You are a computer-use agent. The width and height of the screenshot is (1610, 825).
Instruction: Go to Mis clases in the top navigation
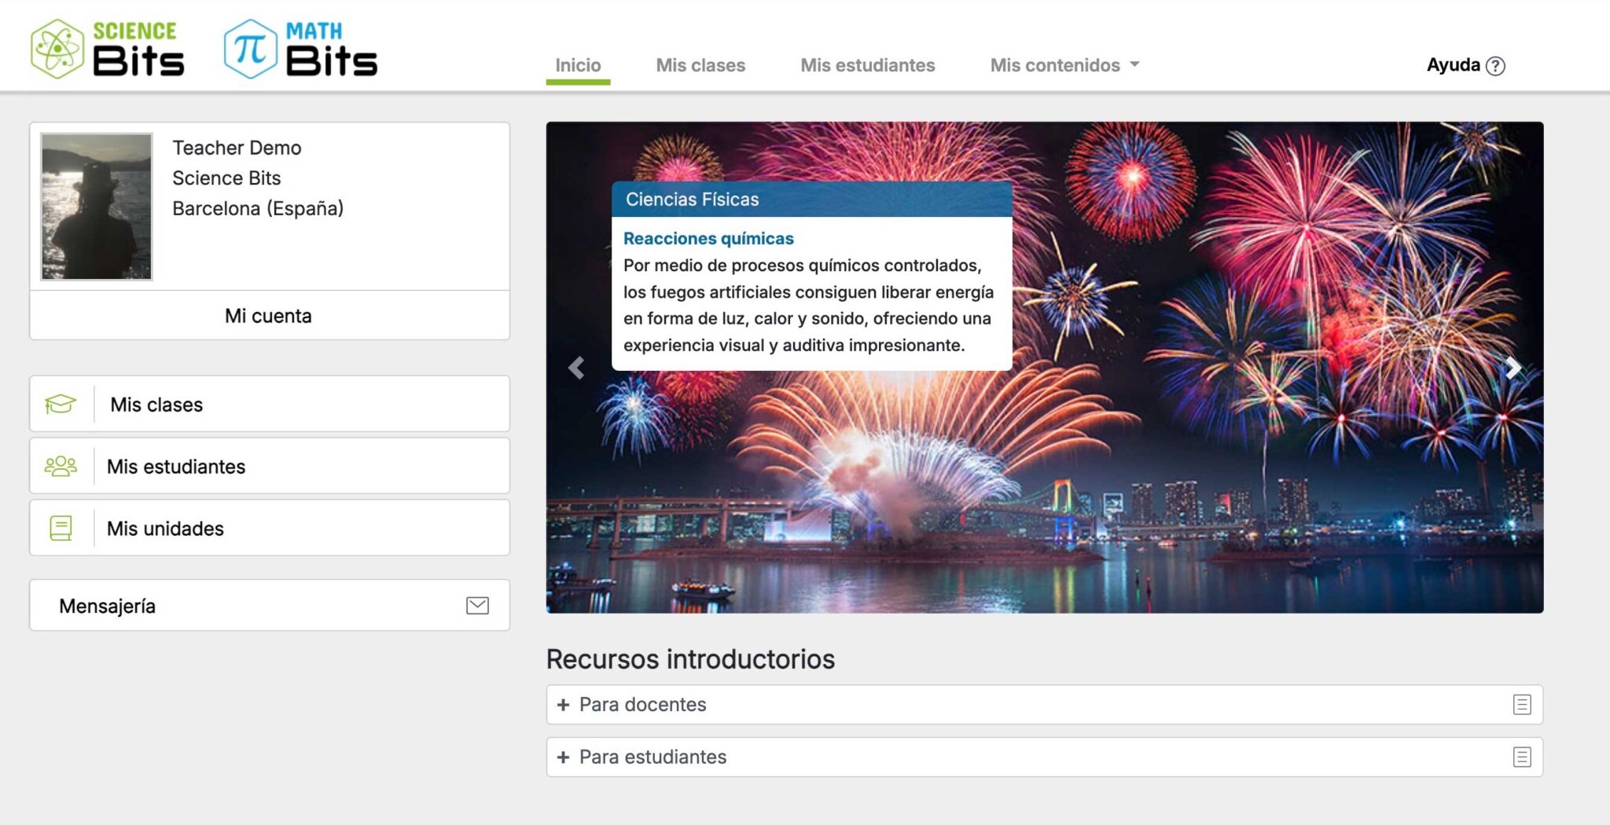[x=700, y=65]
